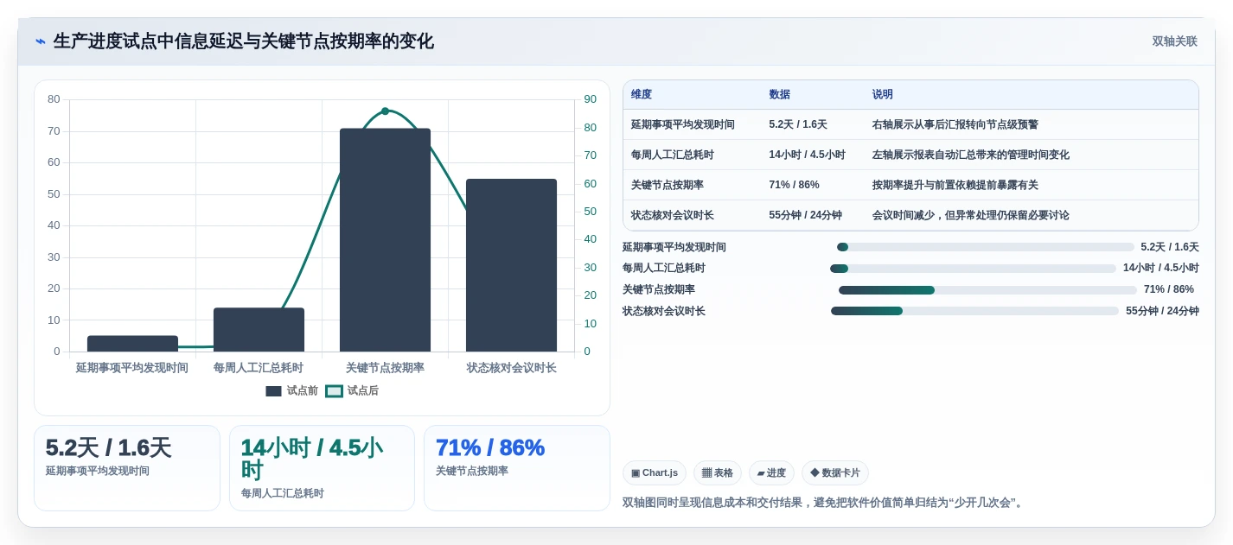Click the tall 关键节点按期率 chart bar

pos(385,240)
